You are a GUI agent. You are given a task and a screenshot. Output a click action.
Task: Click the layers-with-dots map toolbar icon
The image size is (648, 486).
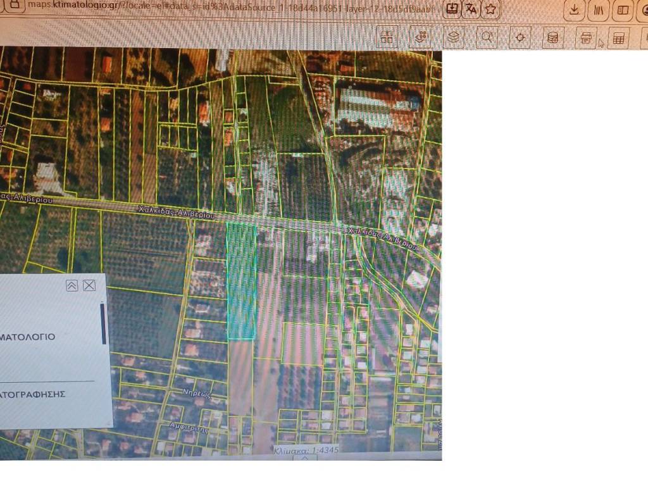tap(420, 37)
